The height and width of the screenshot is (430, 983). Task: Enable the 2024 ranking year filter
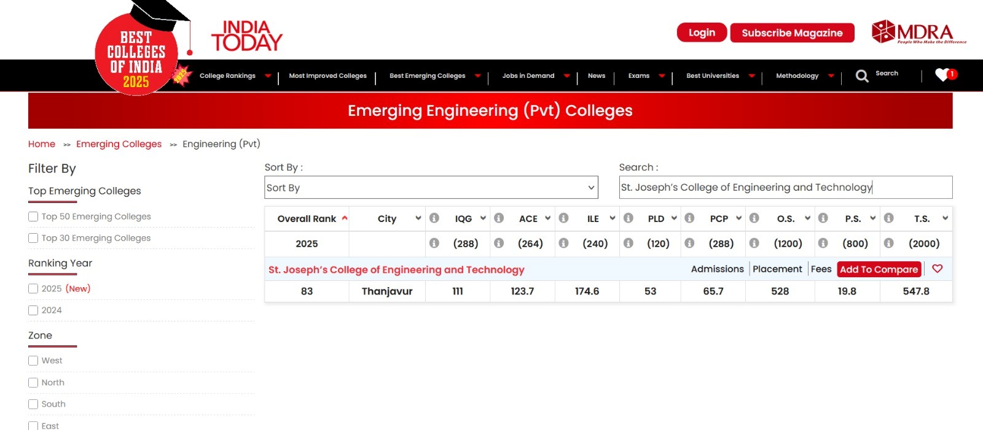(33, 310)
